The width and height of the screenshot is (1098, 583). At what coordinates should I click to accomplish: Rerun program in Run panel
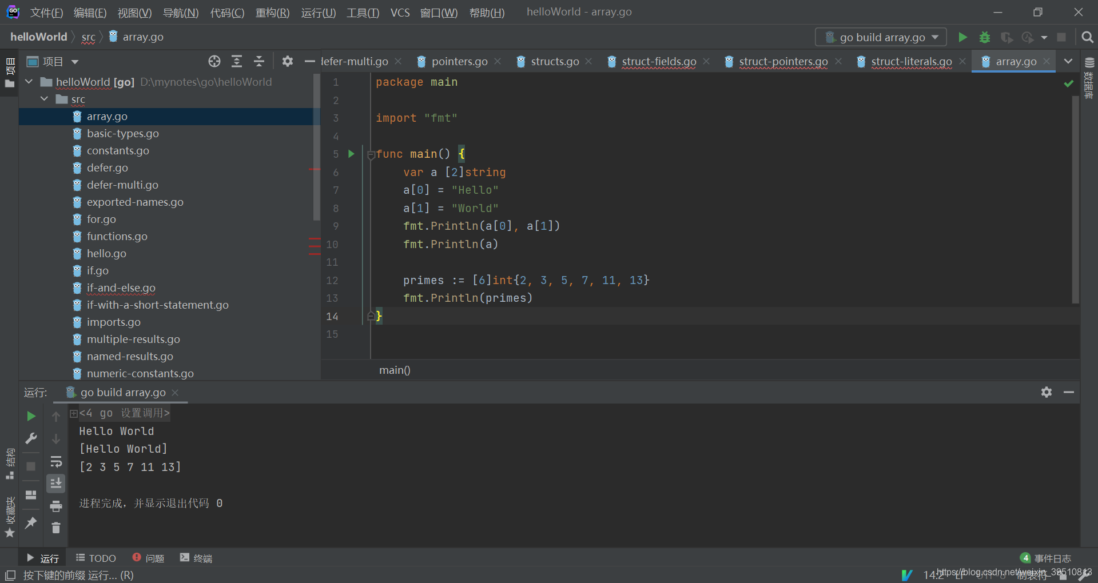point(31,416)
